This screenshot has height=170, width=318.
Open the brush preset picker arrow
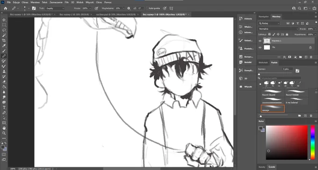tap(29, 8)
